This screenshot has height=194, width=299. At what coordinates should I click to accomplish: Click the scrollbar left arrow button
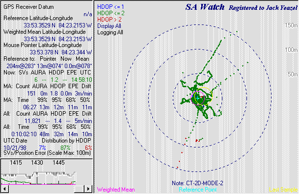coord(5,189)
